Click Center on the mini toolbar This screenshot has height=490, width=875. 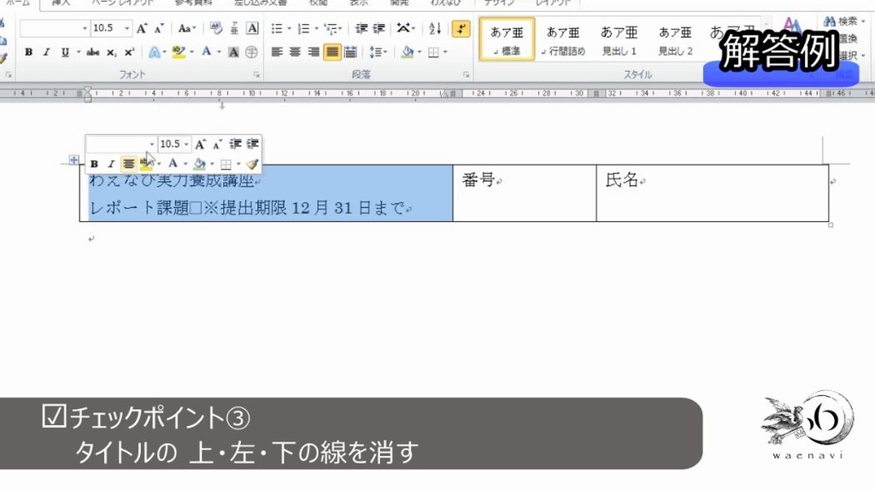(129, 164)
